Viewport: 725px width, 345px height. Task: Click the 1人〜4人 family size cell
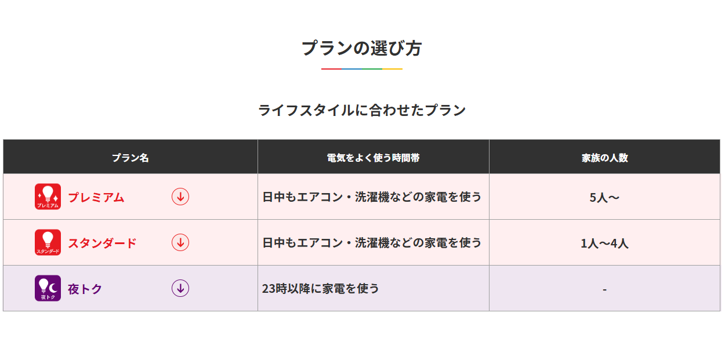[x=604, y=243]
